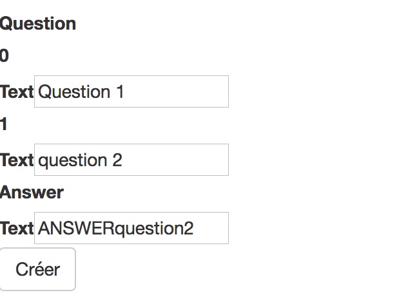Submit the form with Créer

[37, 269]
